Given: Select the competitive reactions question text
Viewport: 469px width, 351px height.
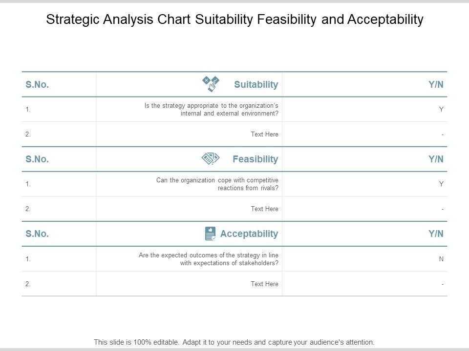Looking at the screenshot, I should coord(217,184).
